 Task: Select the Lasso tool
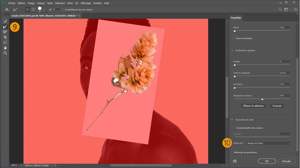[x=5, y=43]
